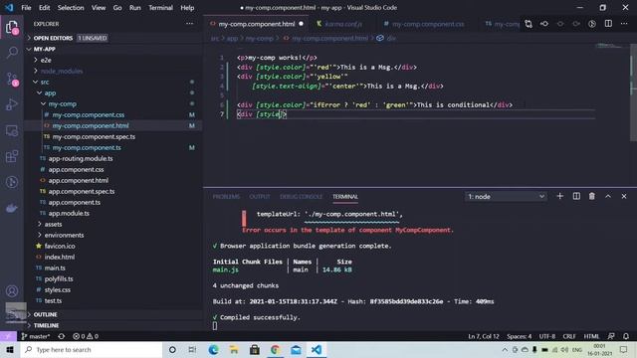
Task: Expand the node_modules folder
Action: click(x=62, y=71)
